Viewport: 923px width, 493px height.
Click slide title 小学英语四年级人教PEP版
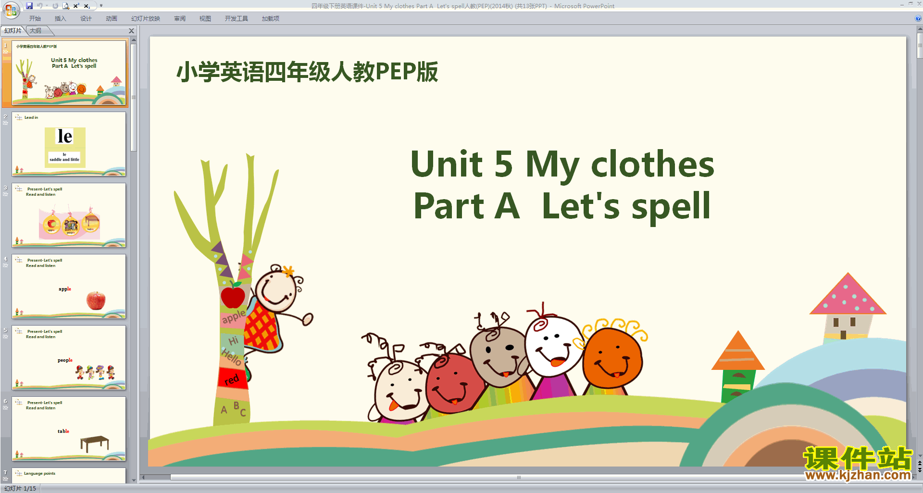tap(307, 72)
